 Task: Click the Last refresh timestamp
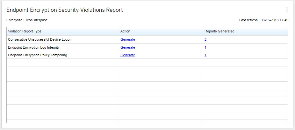(264, 20)
